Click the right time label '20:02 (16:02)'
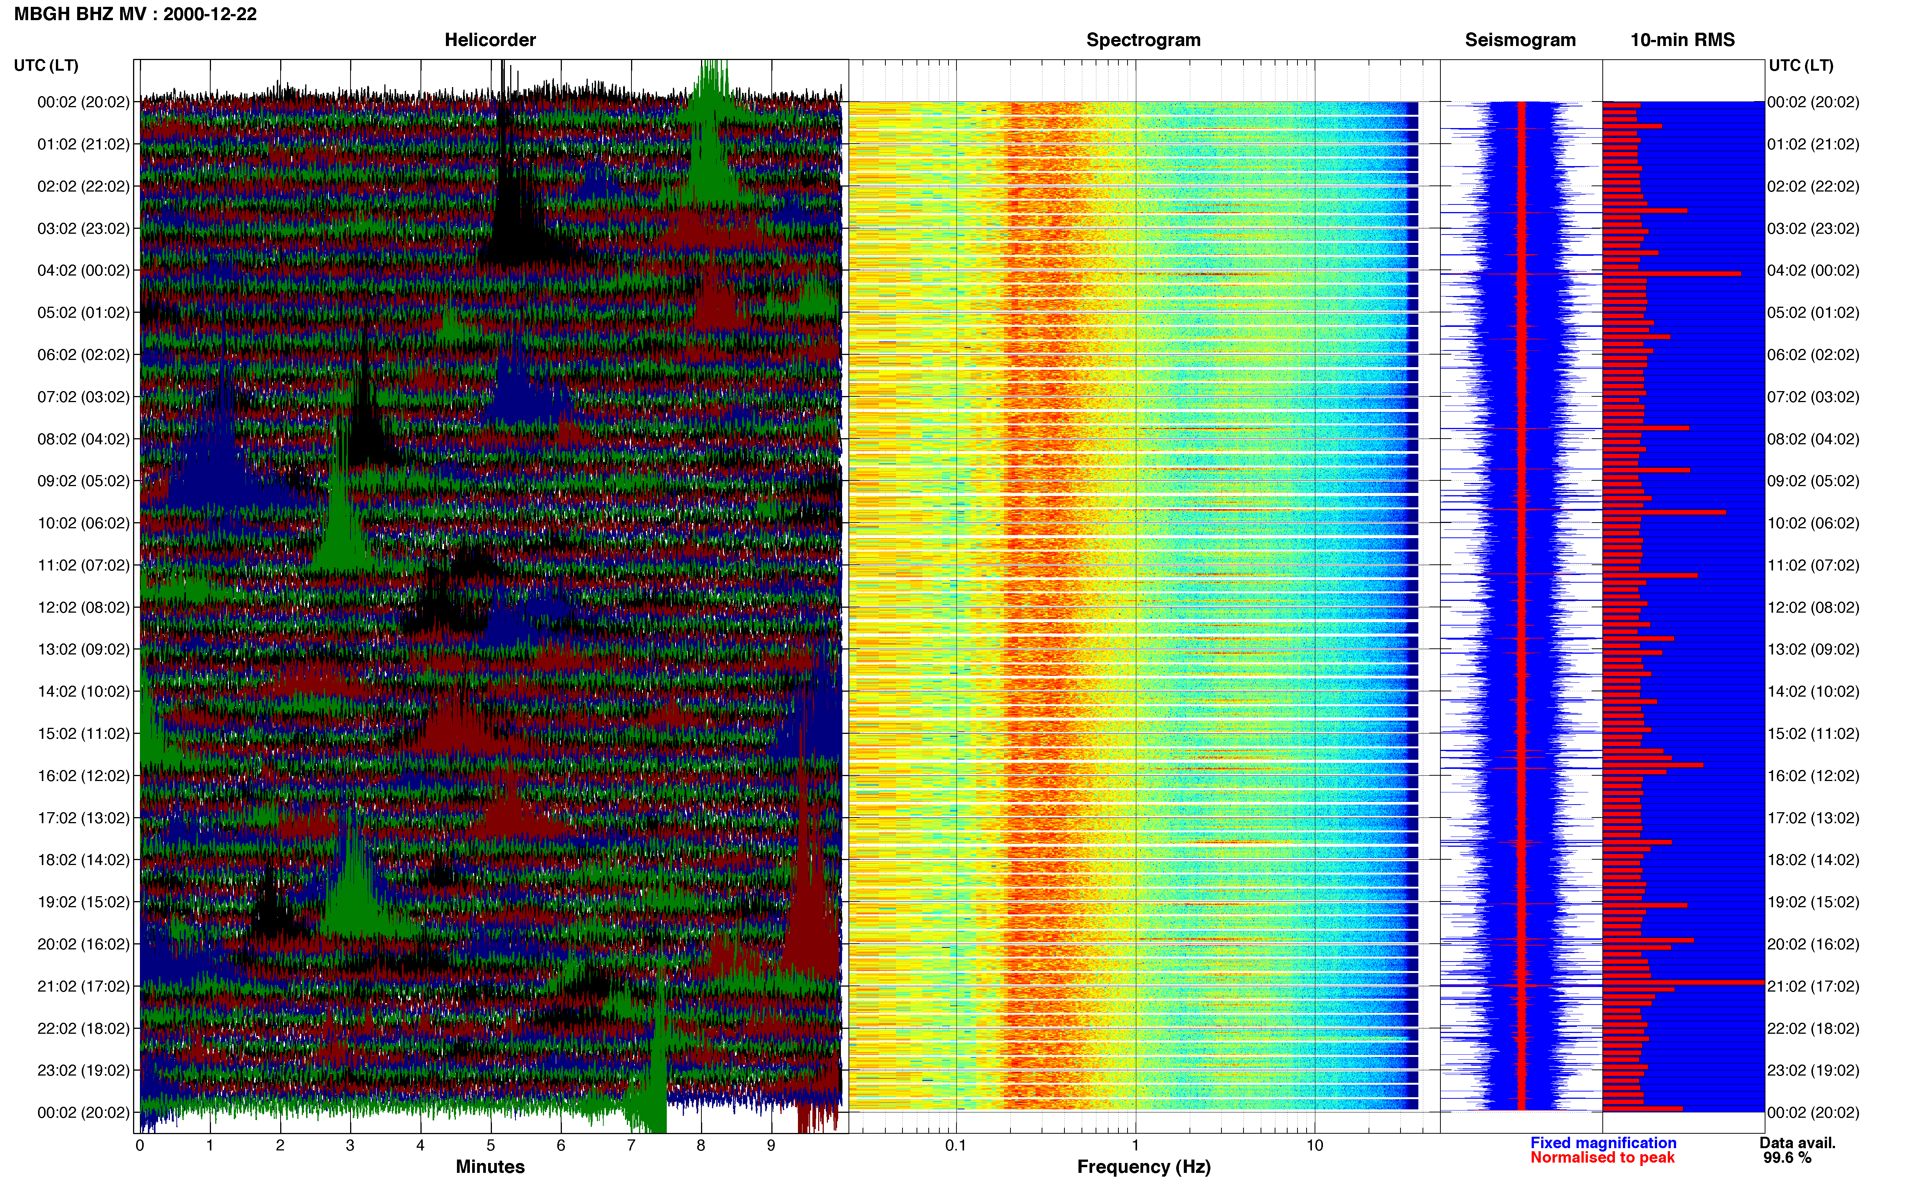1908x1193 pixels. point(1813,944)
